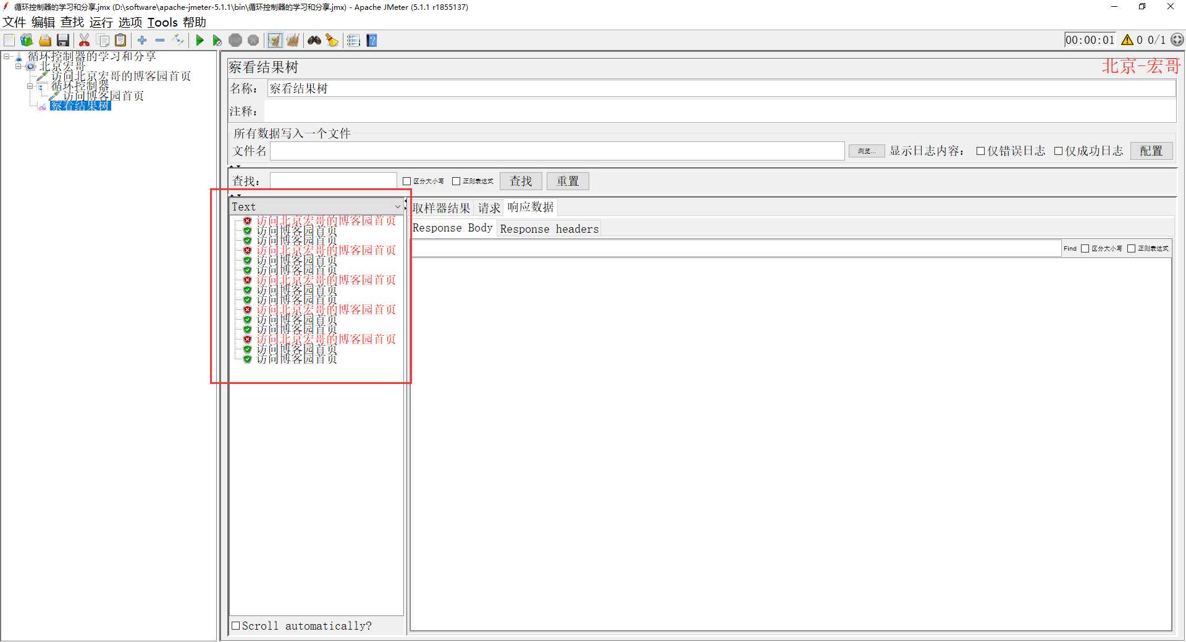Click the 名称 input field
The width and height of the screenshot is (1186, 642).
(721, 89)
